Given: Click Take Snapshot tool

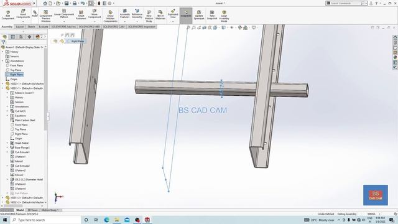Looking at the screenshot, I should pyautogui.click(x=212, y=15).
